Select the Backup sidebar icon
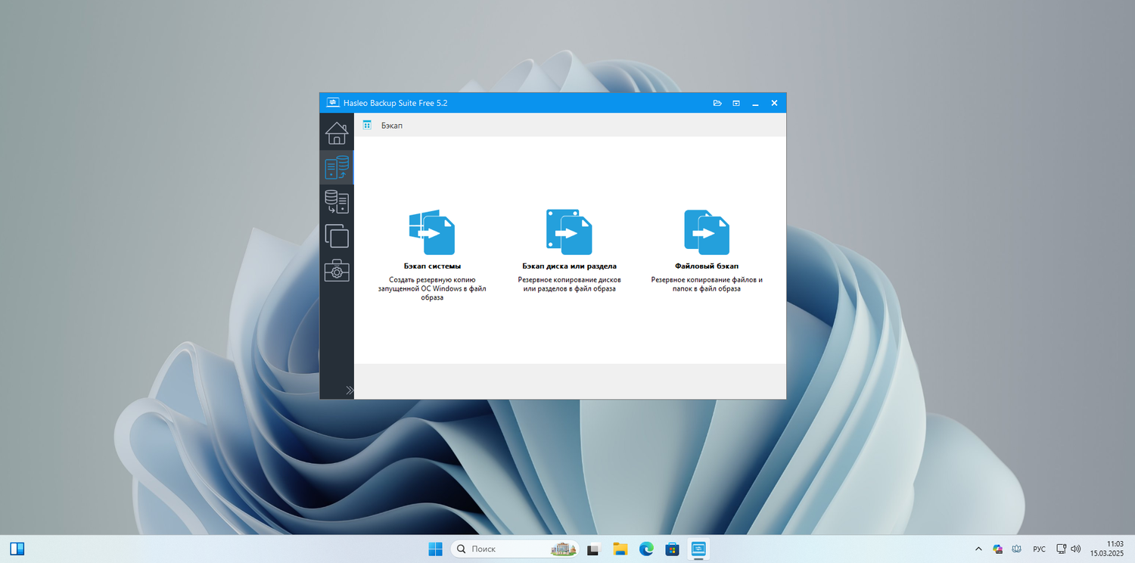This screenshot has width=1135, height=563. [x=337, y=167]
